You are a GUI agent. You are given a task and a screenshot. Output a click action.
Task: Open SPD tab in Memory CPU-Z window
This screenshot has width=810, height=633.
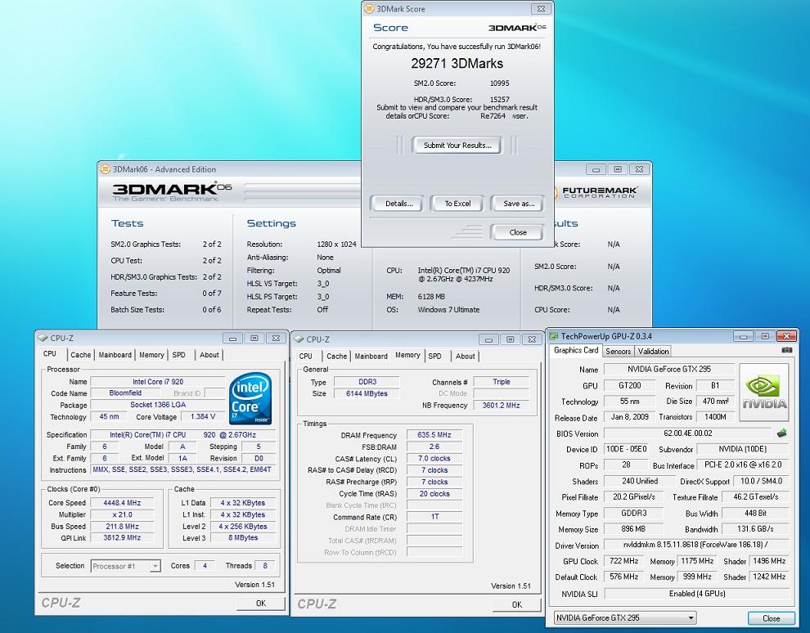435,356
